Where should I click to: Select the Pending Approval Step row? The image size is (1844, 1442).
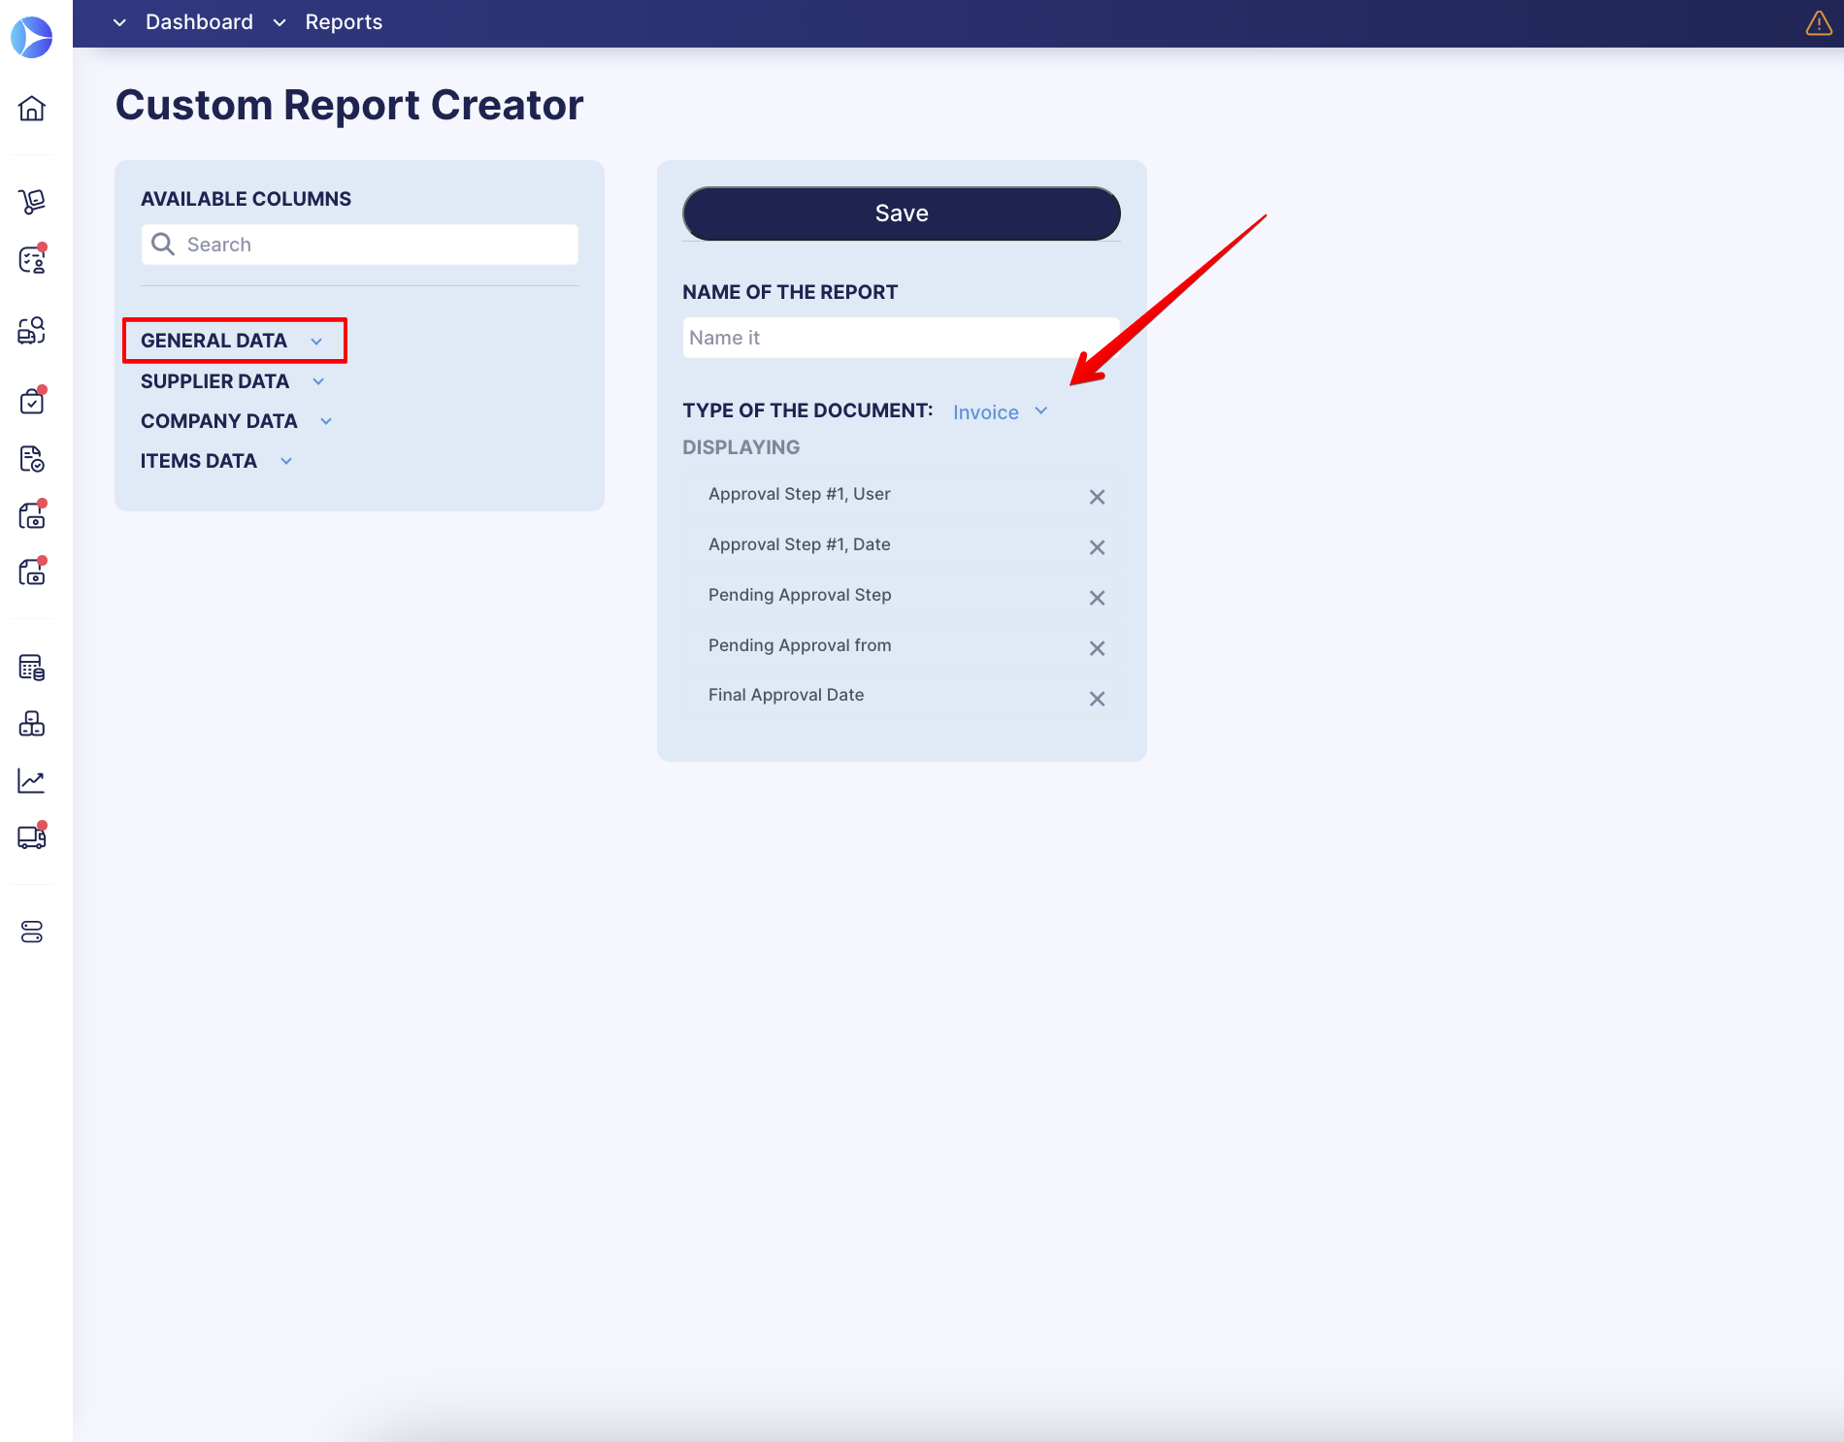point(901,595)
